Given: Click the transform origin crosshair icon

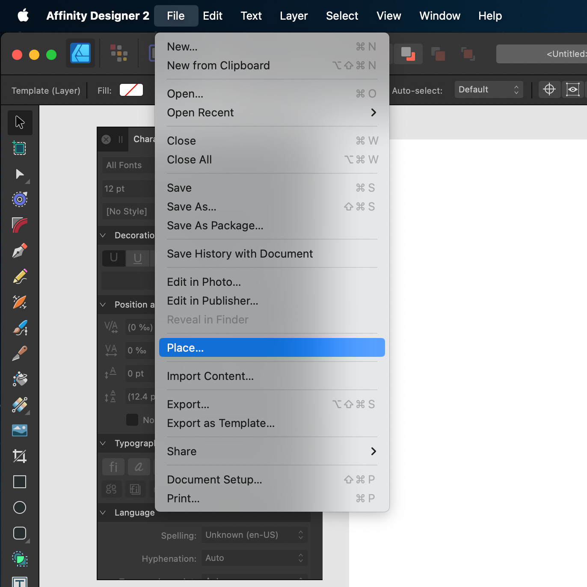Looking at the screenshot, I should pos(549,89).
